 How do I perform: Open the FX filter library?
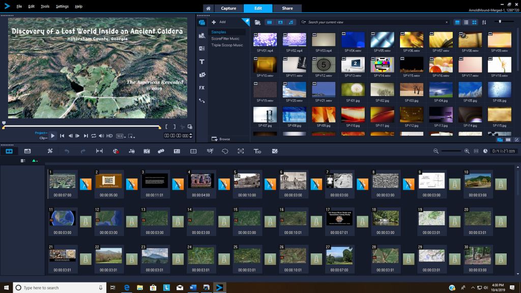[202, 87]
